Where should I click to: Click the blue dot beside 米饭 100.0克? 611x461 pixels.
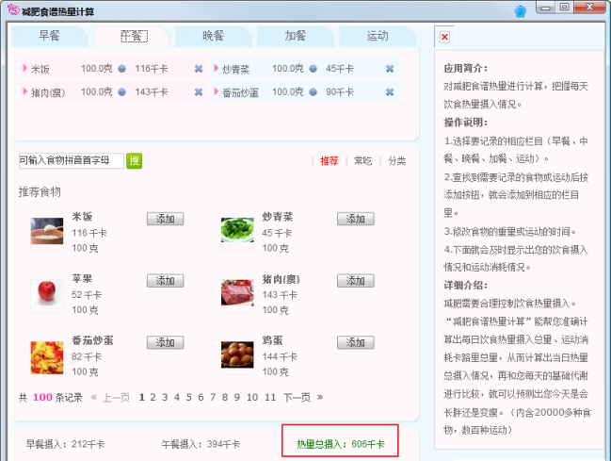pos(122,69)
